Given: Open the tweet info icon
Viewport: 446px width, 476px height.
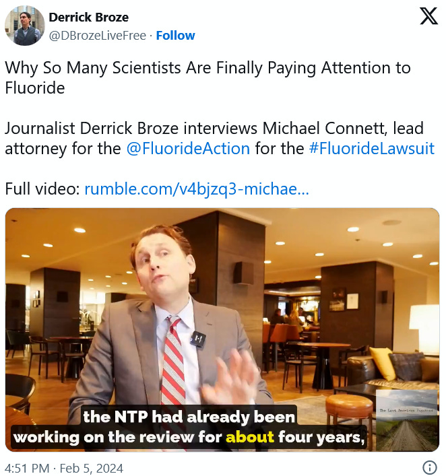Looking at the screenshot, I should click(430, 467).
